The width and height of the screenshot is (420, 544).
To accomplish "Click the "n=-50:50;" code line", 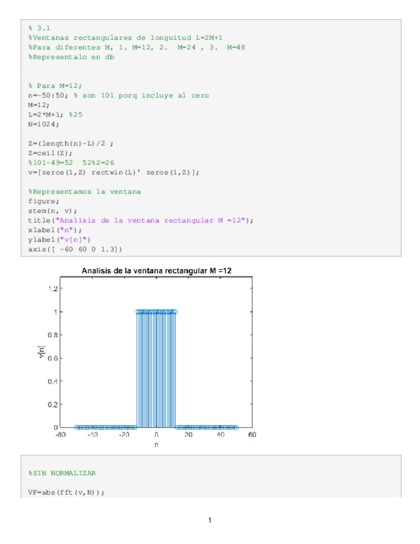I will [x=48, y=95].
